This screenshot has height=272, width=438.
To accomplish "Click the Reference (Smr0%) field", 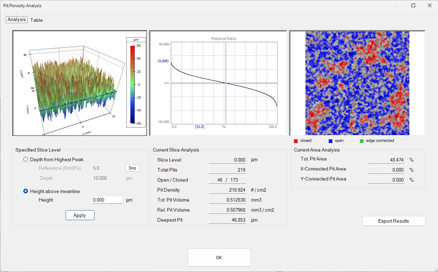I will (107, 168).
